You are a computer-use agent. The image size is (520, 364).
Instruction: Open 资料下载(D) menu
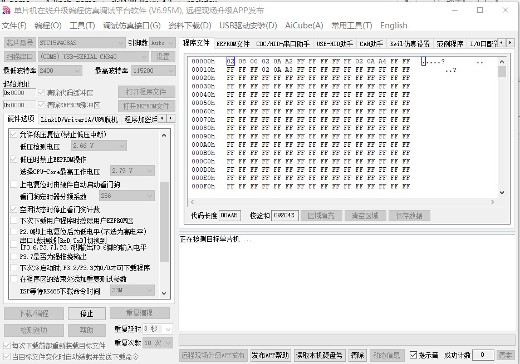tap(190, 26)
